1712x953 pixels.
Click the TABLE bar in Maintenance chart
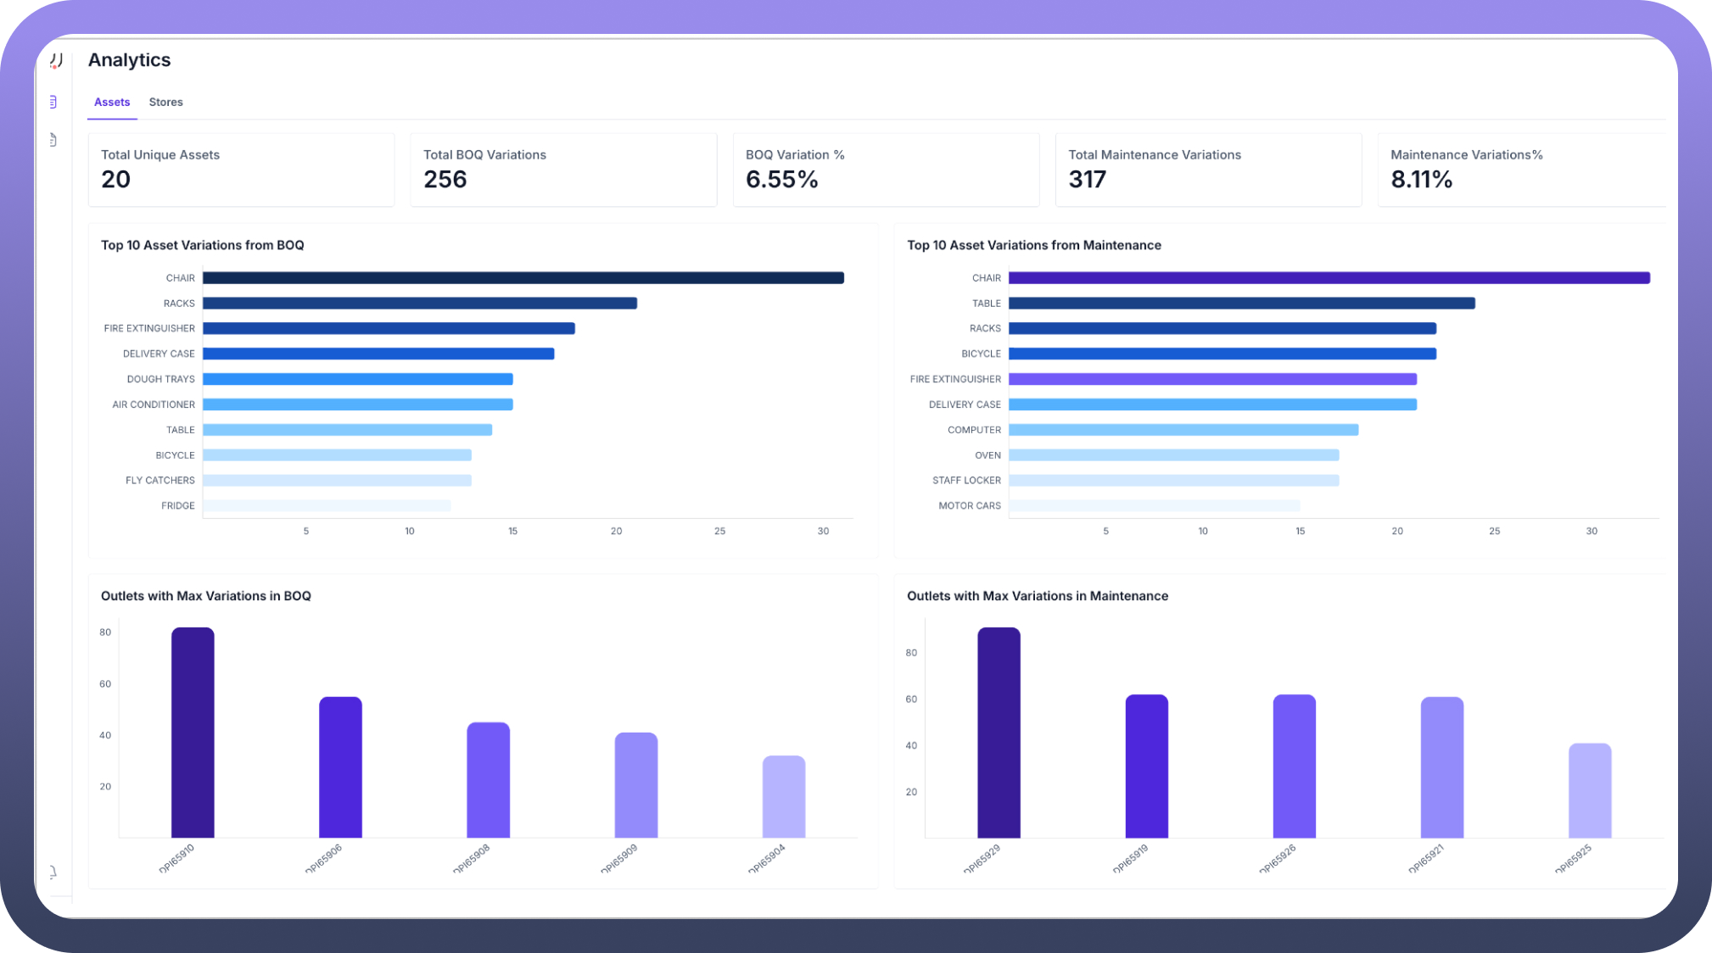(x=1241, y=304)
